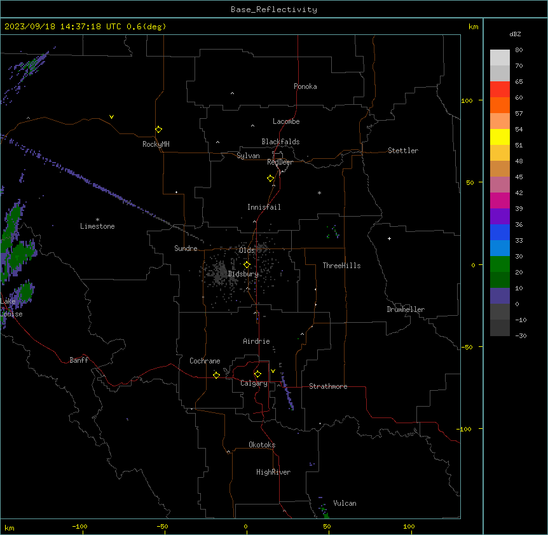Pick the red 60–65 dBZ legend swatch
Image resolution: width=548 pixels, height=535 pixels.
pyautogui.click(x=500, y=89)
